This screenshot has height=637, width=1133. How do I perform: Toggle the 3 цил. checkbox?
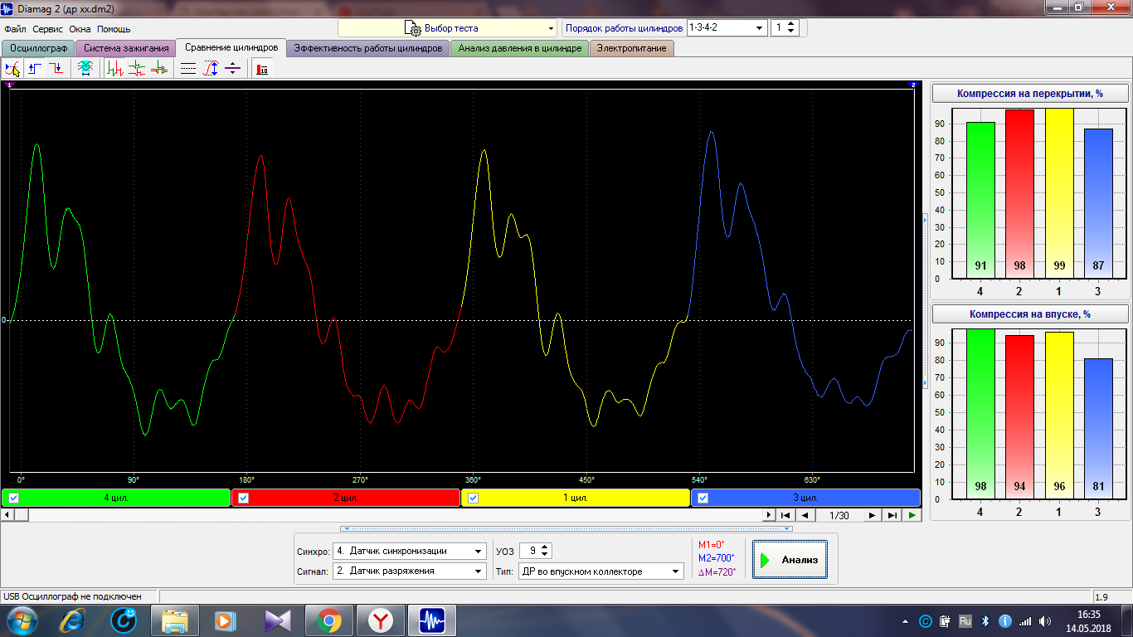pyautogui.click(x=703, y=498)
